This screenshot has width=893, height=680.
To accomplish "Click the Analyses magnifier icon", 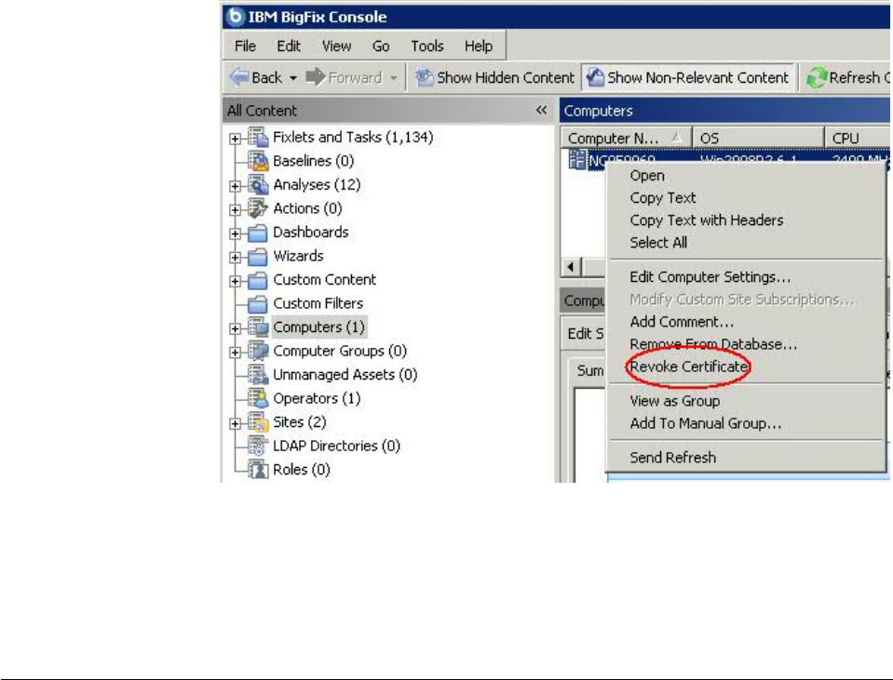I will tap(258, 185).
